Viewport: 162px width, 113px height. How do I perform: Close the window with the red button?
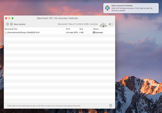6,18
